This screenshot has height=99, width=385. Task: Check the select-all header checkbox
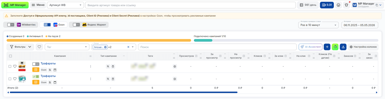pos(11,56)
